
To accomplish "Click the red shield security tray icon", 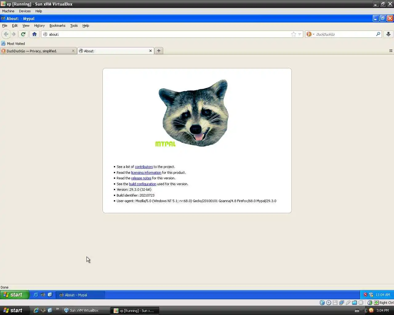I will point(365,295).
